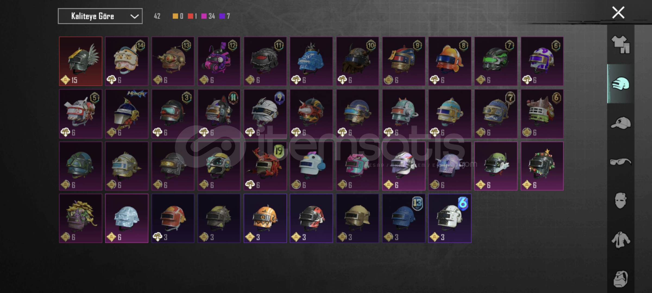Open the cap headwear category icon
Viewport: 652px width, 293px height.
620,123
